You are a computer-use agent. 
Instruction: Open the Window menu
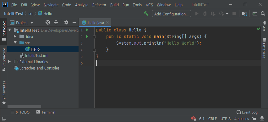click(x=164, y=5)
